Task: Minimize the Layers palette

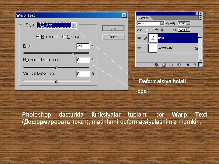Action: pyautogui.click(x=197, y=14)
